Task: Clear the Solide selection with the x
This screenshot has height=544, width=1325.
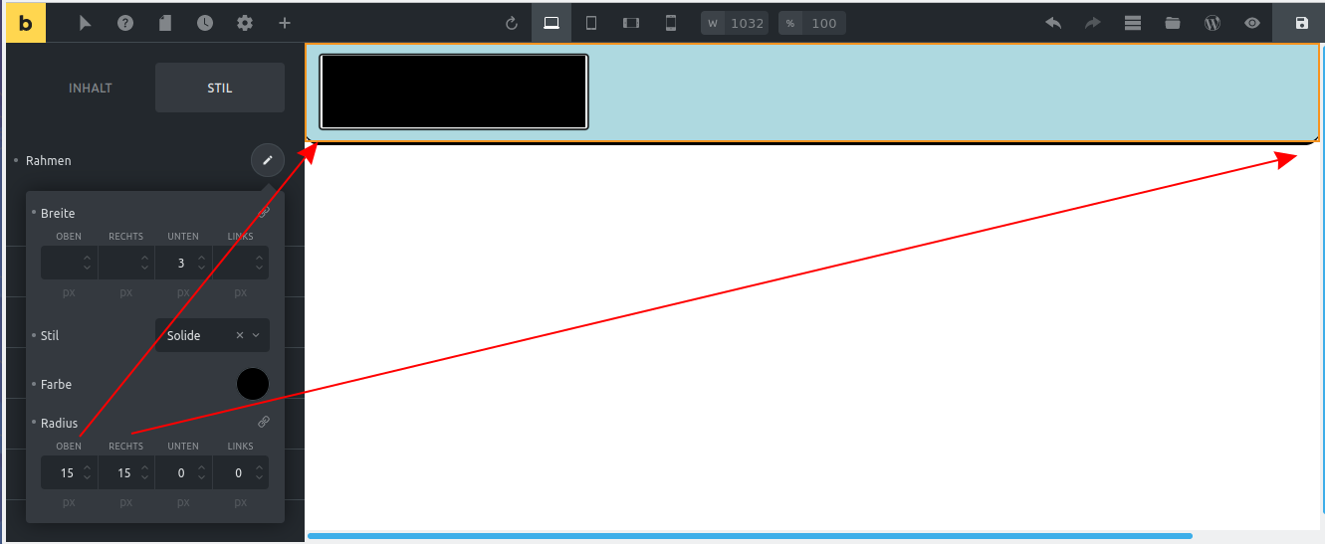Action: [x=240, y=335]
